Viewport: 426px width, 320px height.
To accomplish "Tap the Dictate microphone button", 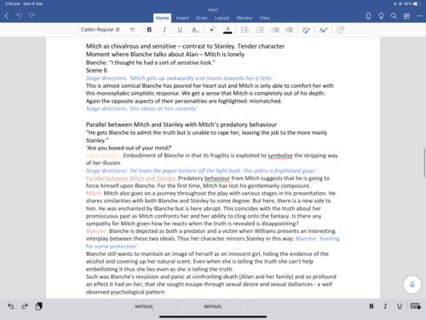I will click(x=412, y=284).
